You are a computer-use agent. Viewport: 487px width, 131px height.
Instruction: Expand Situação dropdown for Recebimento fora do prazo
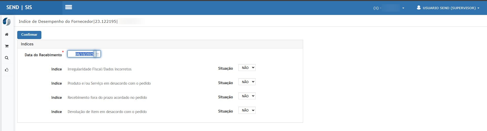[x=247, y=96]
